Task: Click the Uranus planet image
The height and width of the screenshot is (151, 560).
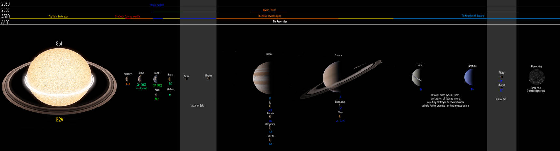Action: point(417,77)
